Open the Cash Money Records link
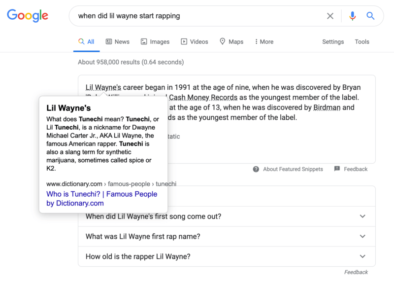Image resolution: width=394 pixels, height=285 pixels. point(203,97)
